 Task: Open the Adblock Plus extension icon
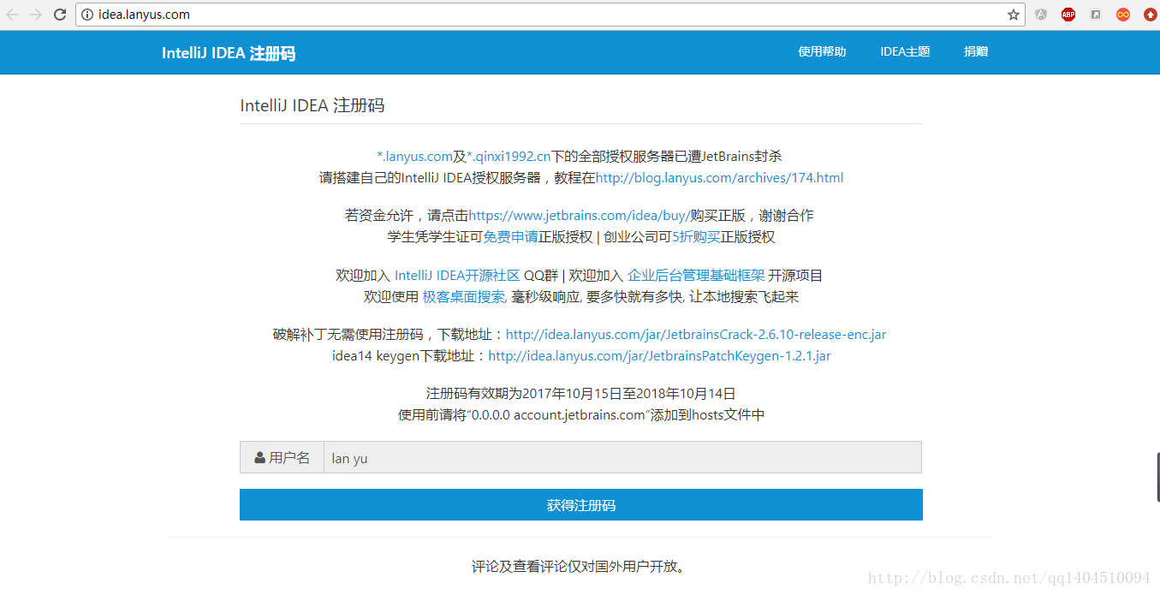(x=1068, y=15)
